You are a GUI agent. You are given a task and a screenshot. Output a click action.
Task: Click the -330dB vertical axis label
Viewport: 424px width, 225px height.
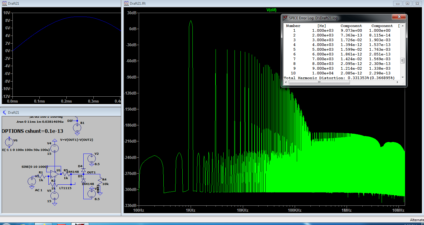(x=130, y=205)
